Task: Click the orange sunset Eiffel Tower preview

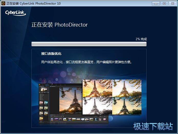Action: (97, 88)
